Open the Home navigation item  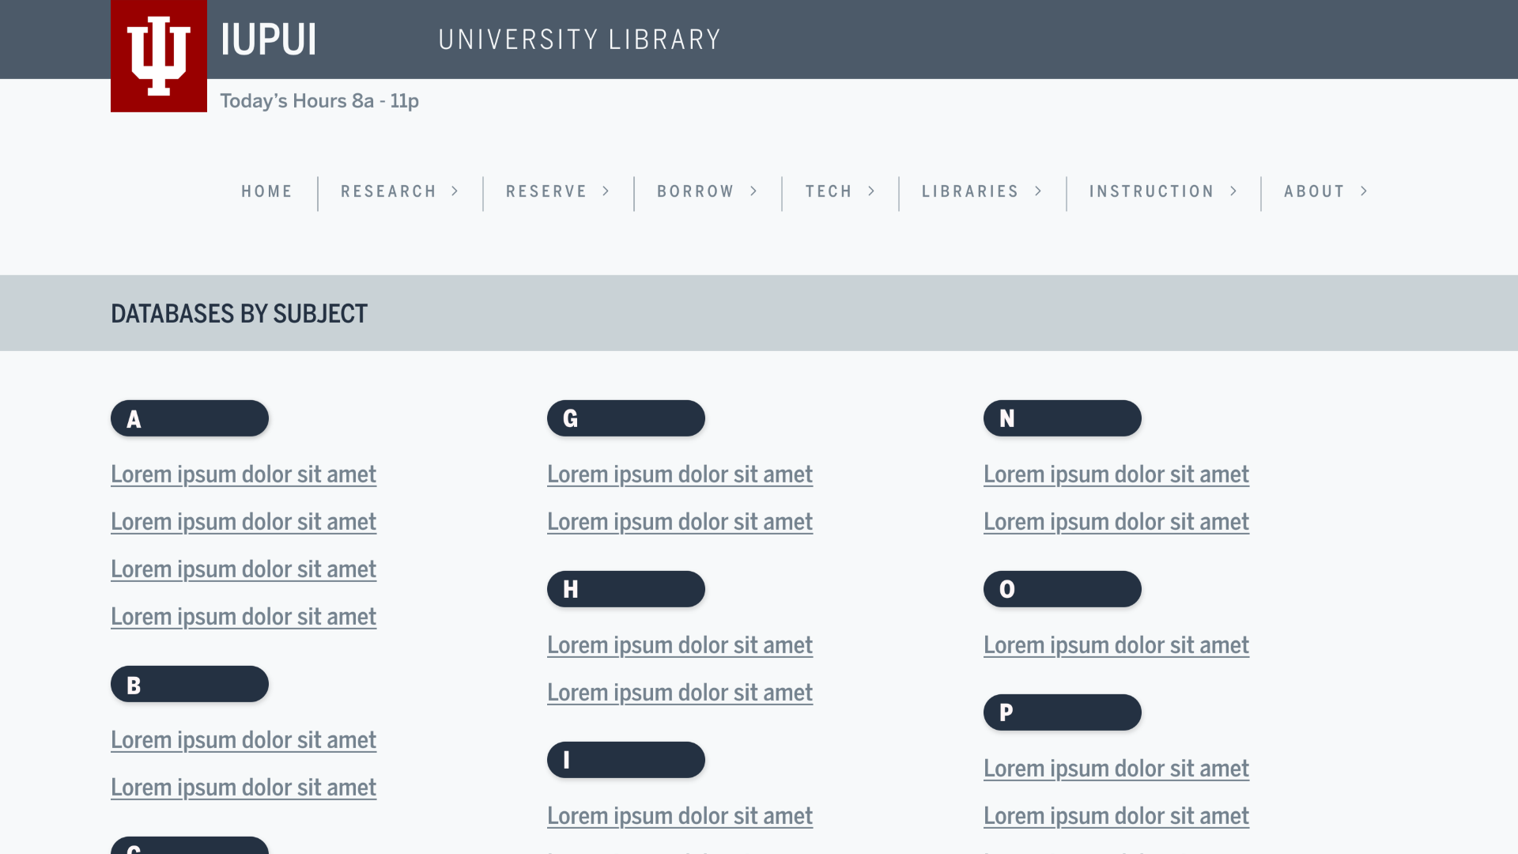pos(266,191)
